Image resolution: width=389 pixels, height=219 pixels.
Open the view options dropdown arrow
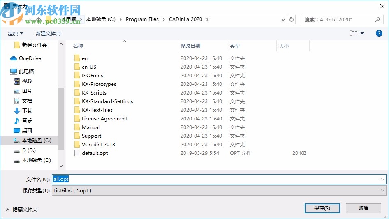(x=362, y=33)
